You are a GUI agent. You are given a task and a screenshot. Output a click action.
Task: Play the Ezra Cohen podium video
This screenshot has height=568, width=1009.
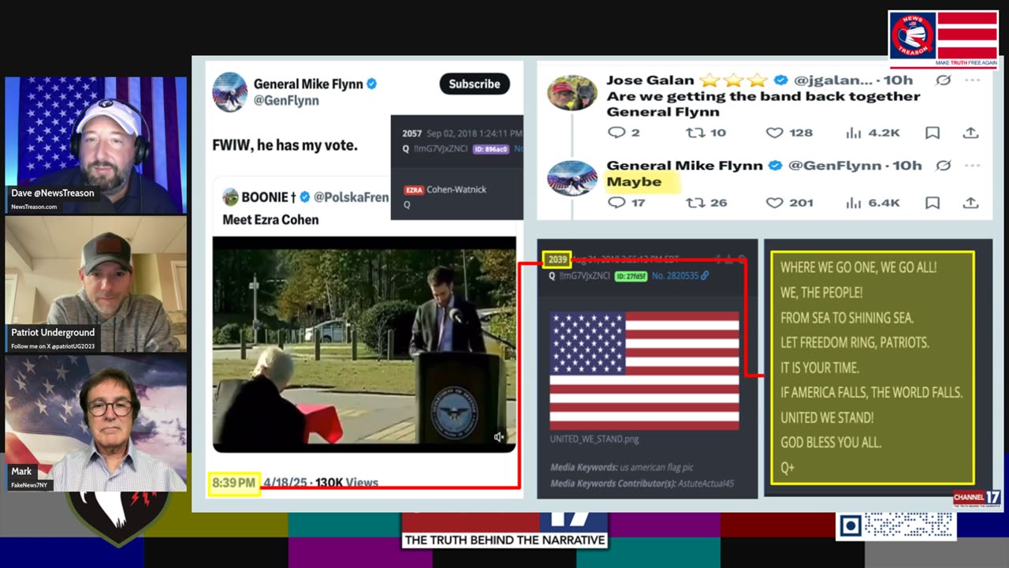(x=364, y=344)
